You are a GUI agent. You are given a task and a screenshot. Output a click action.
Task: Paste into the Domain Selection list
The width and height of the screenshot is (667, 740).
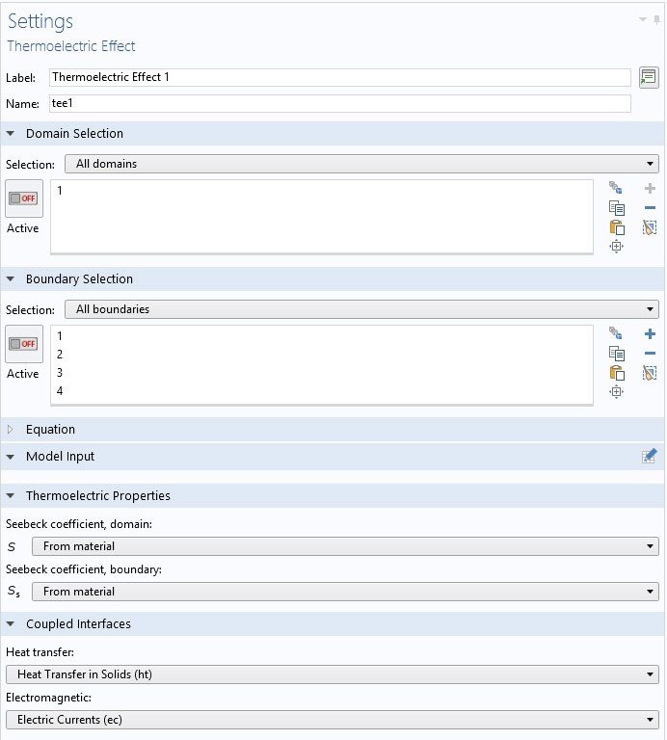(x=616, y=227)
